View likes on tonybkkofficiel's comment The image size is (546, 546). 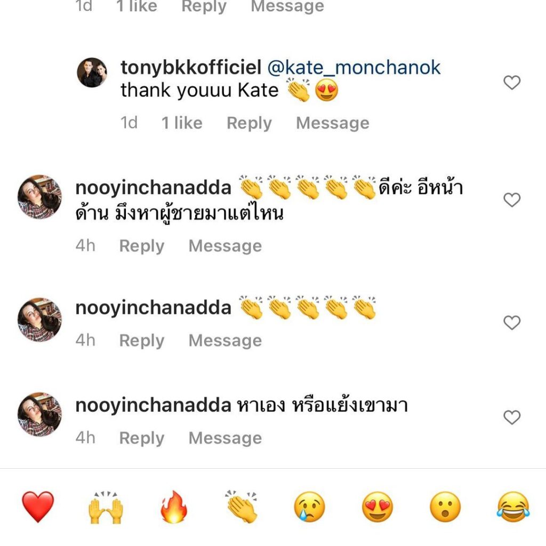coord(182,123)
